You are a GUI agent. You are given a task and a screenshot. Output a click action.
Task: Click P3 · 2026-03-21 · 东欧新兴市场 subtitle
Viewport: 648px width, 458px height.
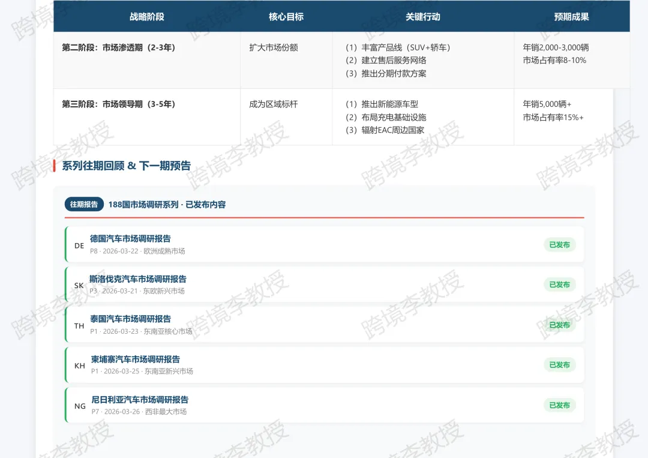pos(137,291)
